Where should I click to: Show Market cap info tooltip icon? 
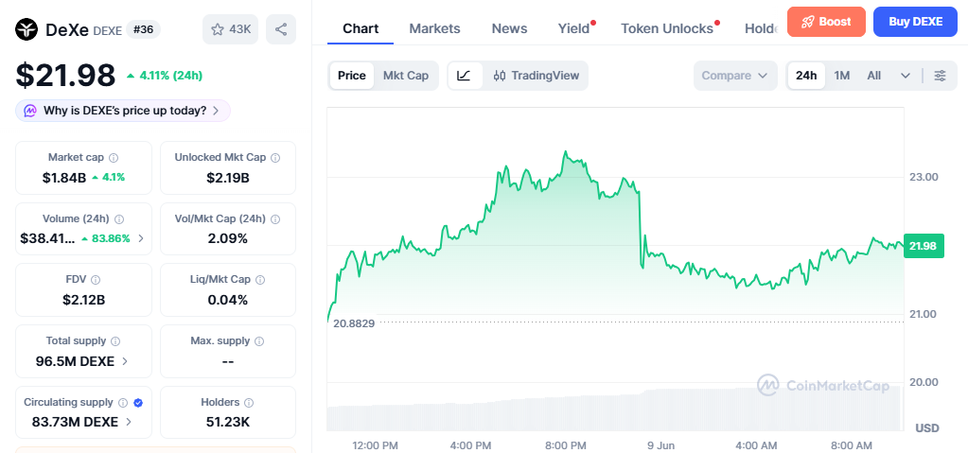point(114,157)
